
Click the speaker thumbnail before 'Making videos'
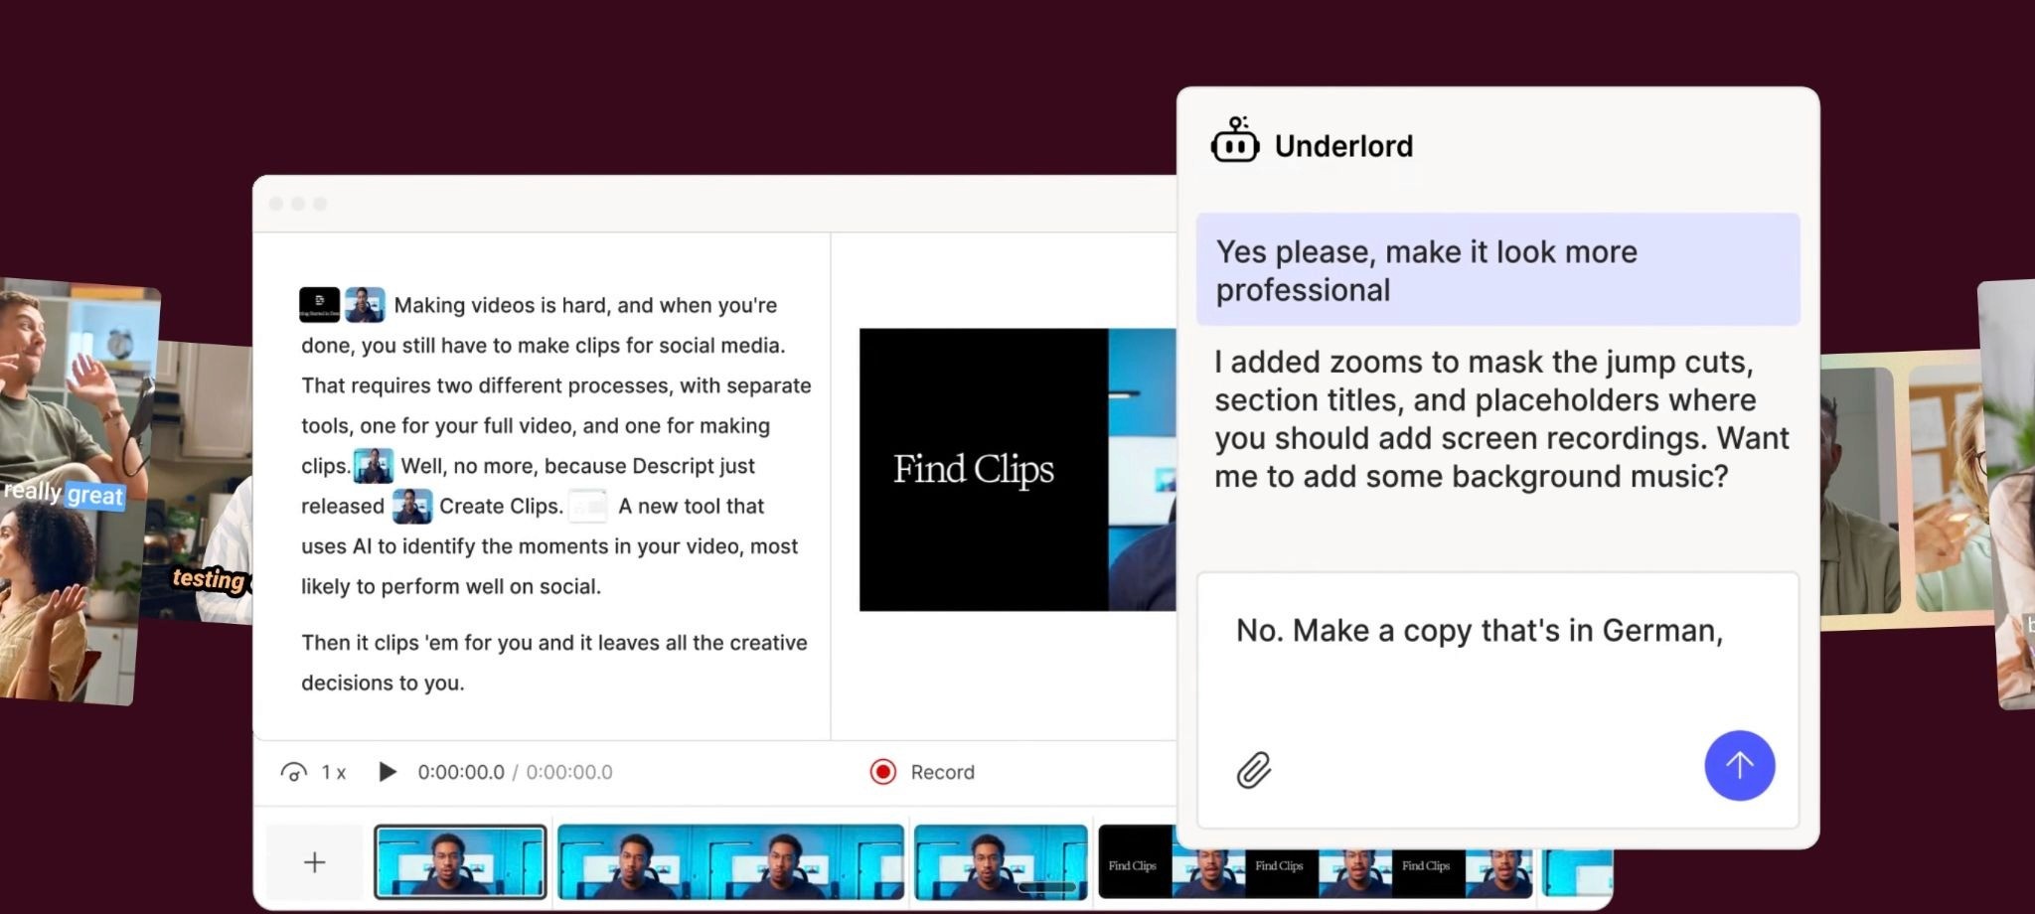(x=365, y=304)
